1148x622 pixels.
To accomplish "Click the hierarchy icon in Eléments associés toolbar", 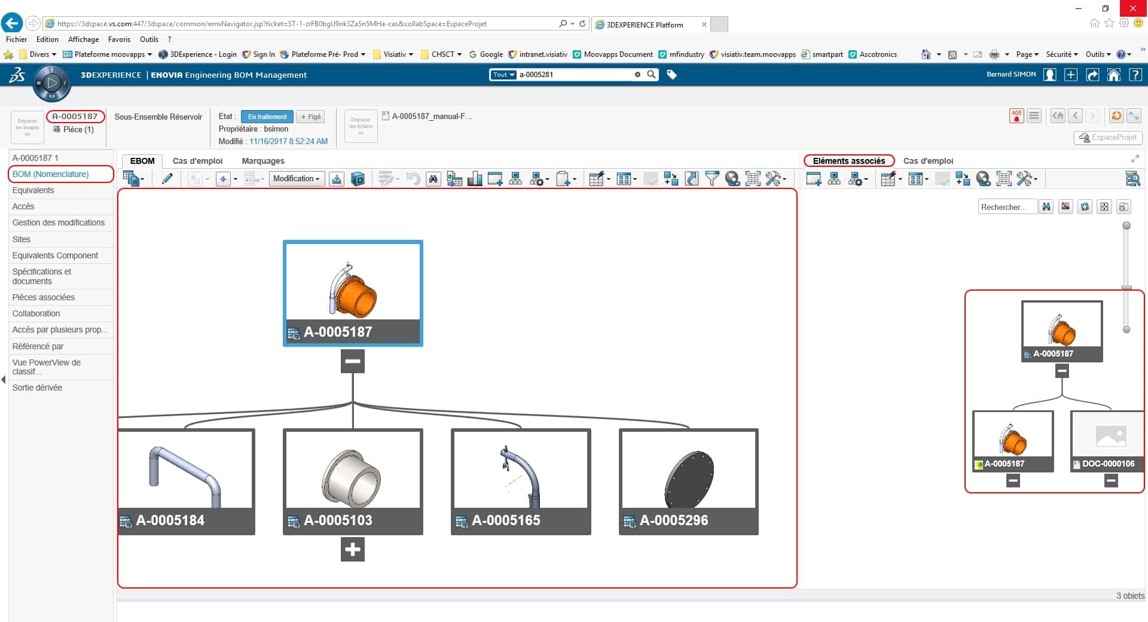I will click(x=833, y=178).
